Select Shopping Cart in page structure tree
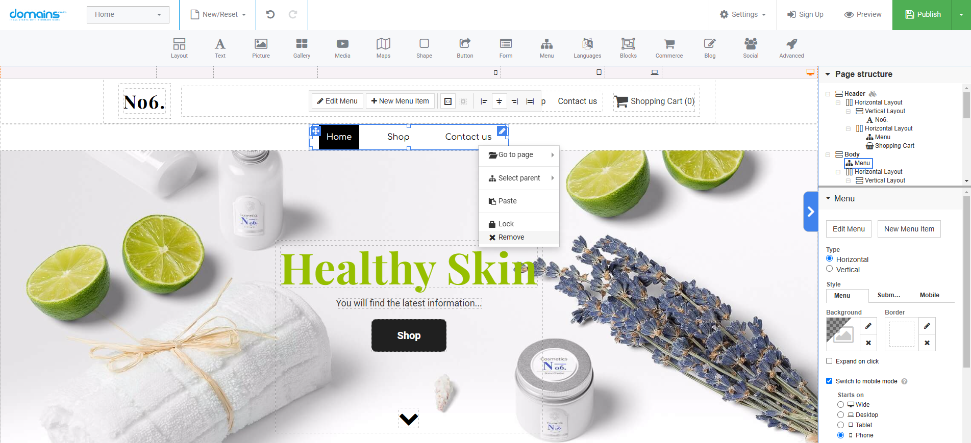 pos(894,146)
